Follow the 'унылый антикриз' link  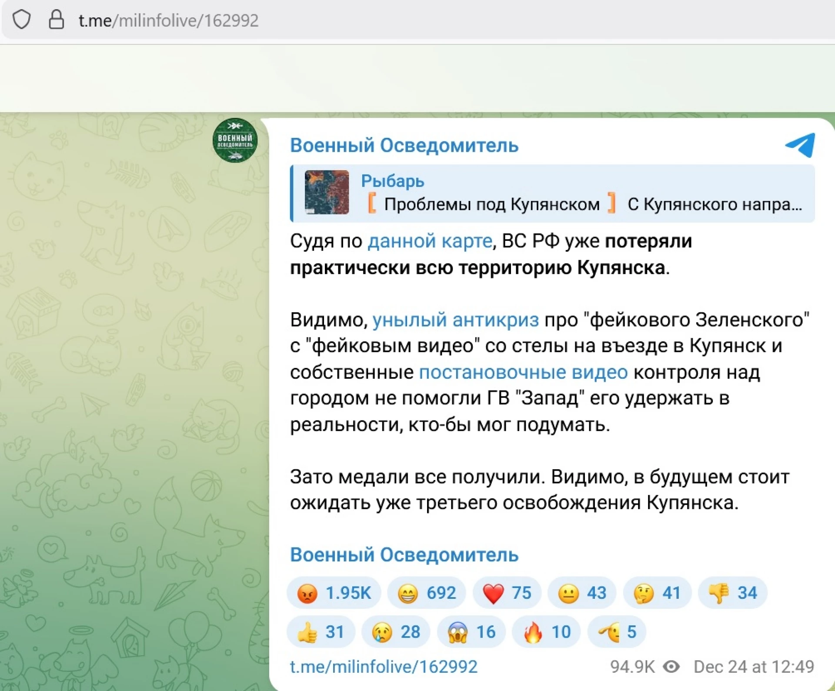tap(455, 320)
